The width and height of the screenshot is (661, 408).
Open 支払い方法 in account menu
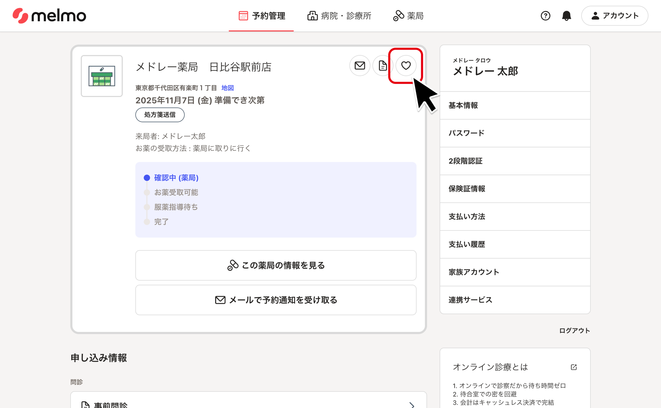515,217
